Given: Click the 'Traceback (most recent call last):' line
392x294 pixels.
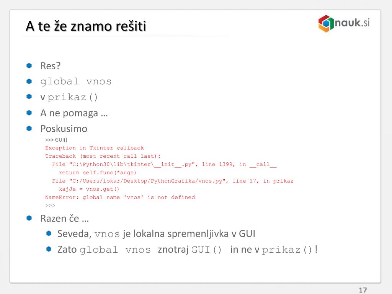Looking at the screenshot, I should click(x=103, y=156).
